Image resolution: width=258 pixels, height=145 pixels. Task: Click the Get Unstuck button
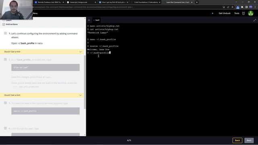[x=225, y=13]
